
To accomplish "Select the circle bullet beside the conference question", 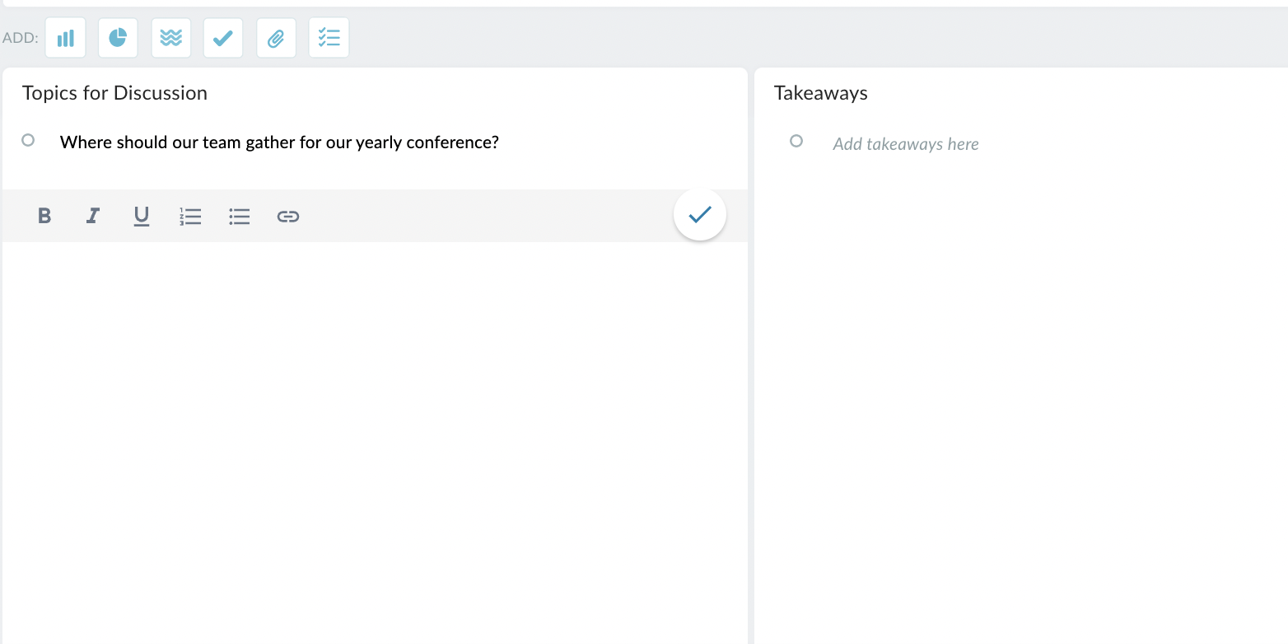I will [28, 140].
